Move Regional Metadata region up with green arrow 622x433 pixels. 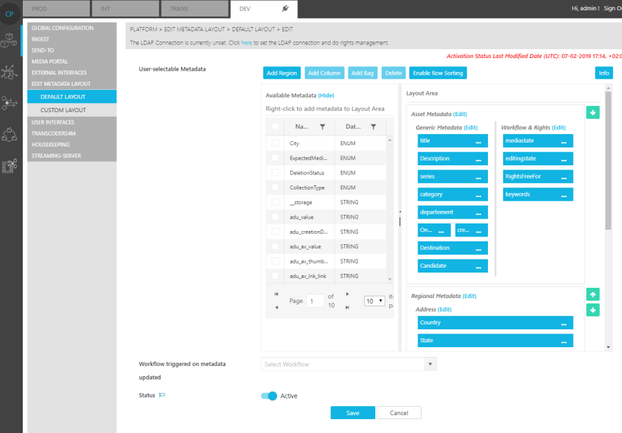point(592,295)
